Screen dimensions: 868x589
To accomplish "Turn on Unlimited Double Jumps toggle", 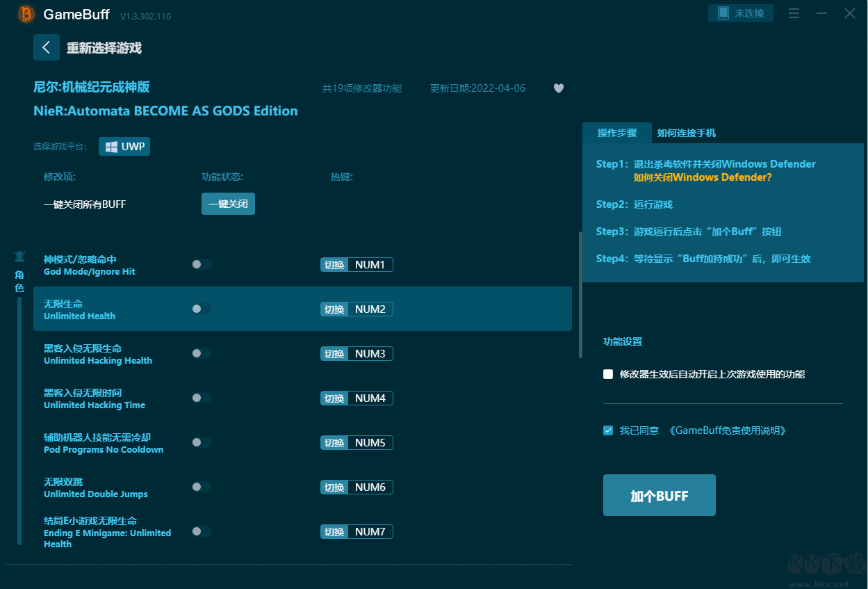I will click(x=202, y=487).
